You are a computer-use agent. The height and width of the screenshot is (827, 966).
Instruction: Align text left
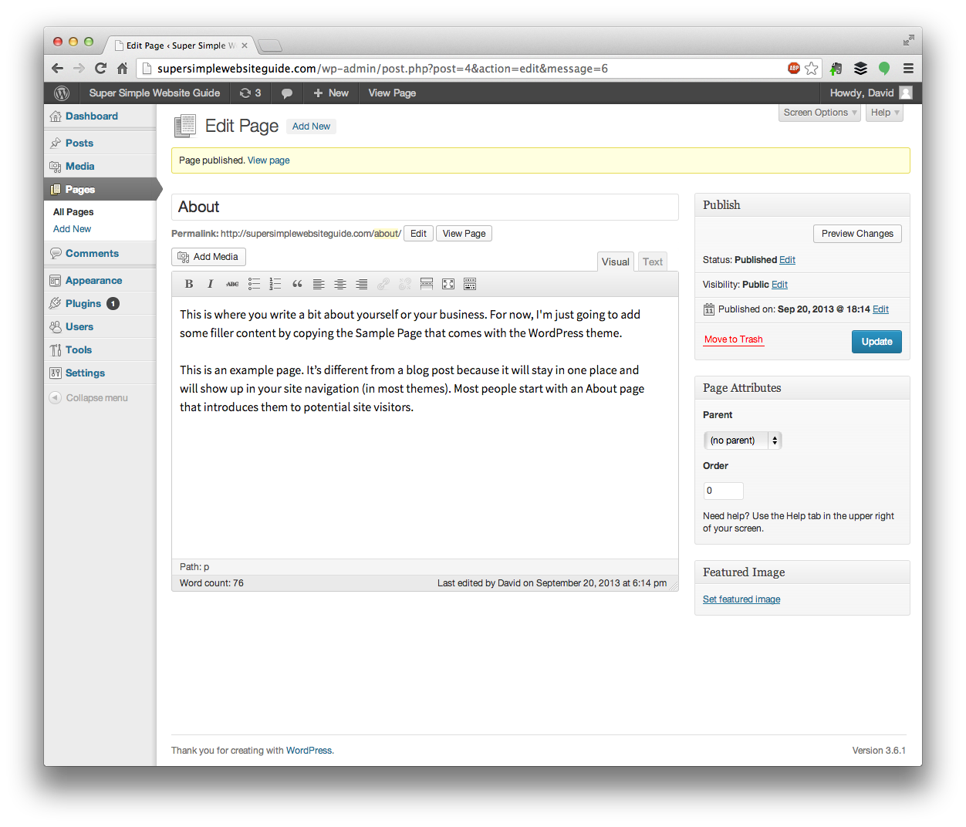point(319,284)
